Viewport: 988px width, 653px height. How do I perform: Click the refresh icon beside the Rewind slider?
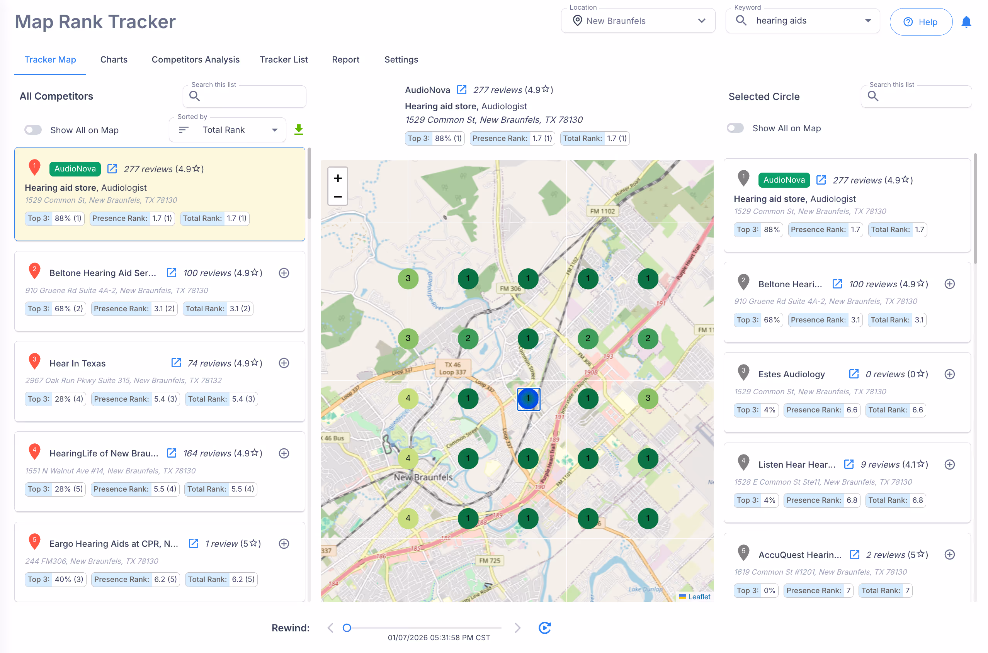[545, 628]
